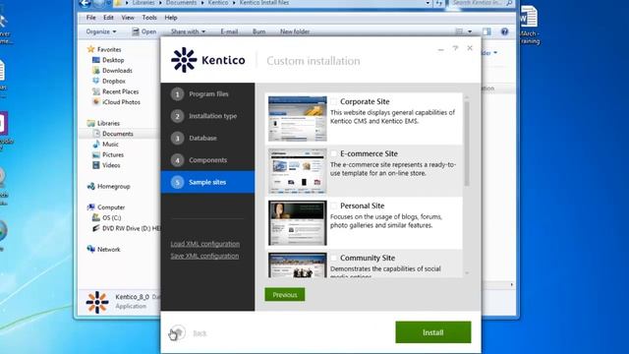629x354 pixels.
Task: Click the Word document icon on desktop
Action: (x=529, y=17)
